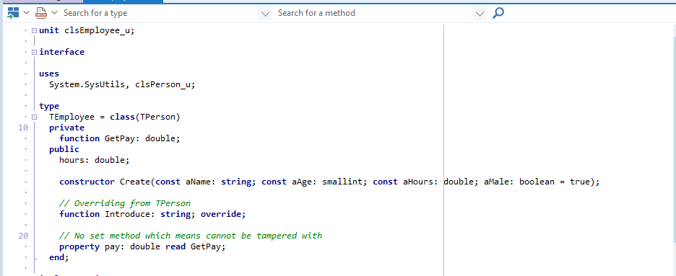Click the override keyword
This screenshot has height=276, width=676.
[x=221, y=214]
